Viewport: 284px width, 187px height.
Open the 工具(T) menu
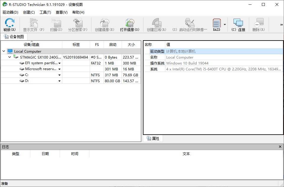pyautogui.click(x=45, y=12)
